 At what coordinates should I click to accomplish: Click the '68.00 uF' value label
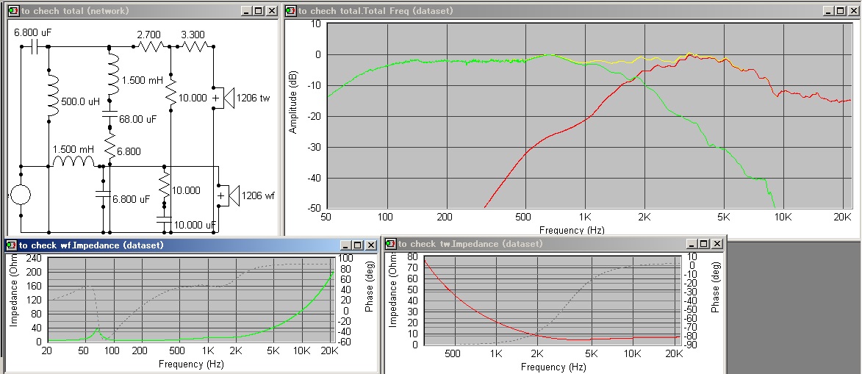139,118
